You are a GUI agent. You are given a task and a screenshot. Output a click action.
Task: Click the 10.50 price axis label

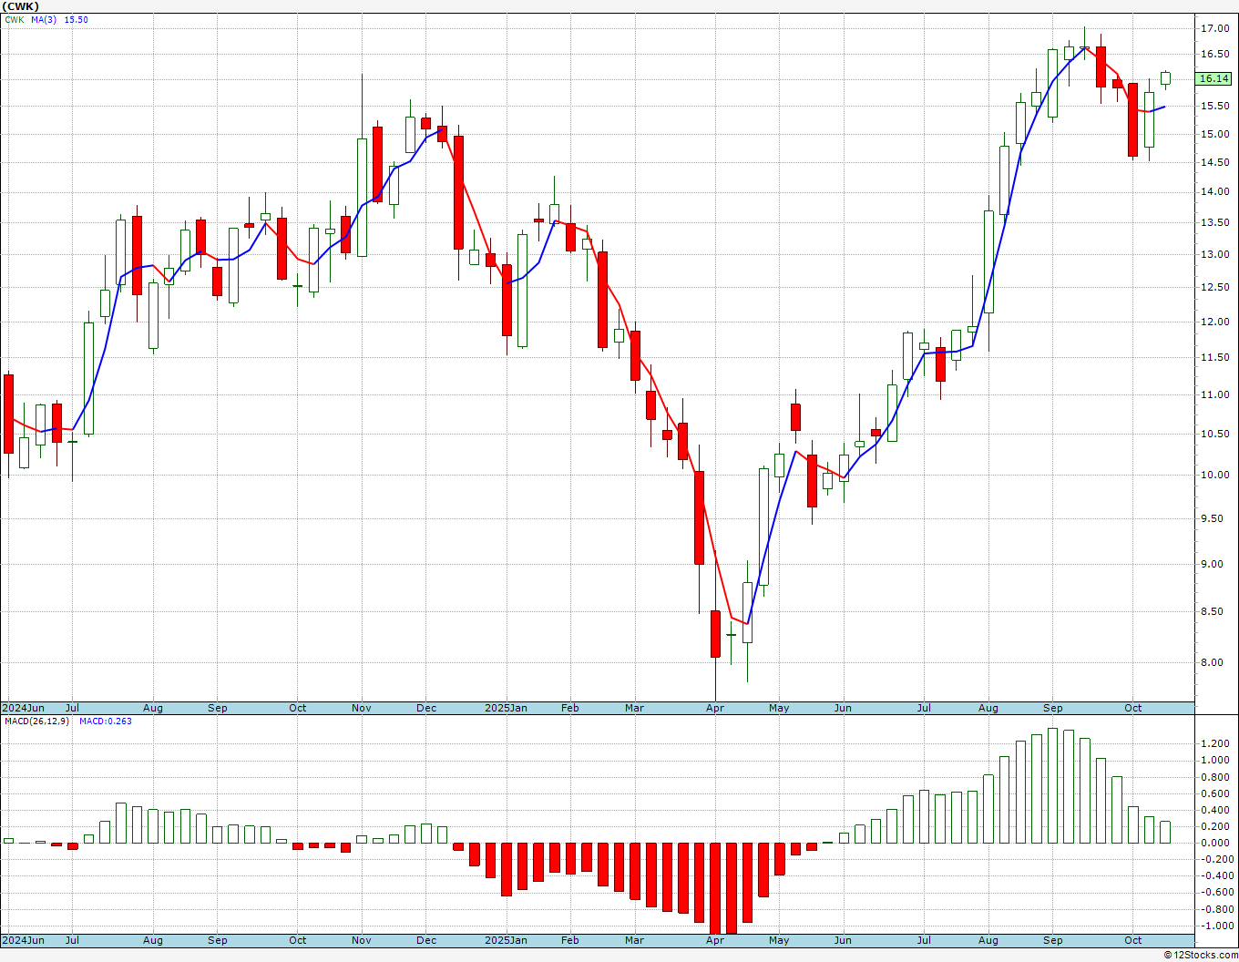[1214, 435]
